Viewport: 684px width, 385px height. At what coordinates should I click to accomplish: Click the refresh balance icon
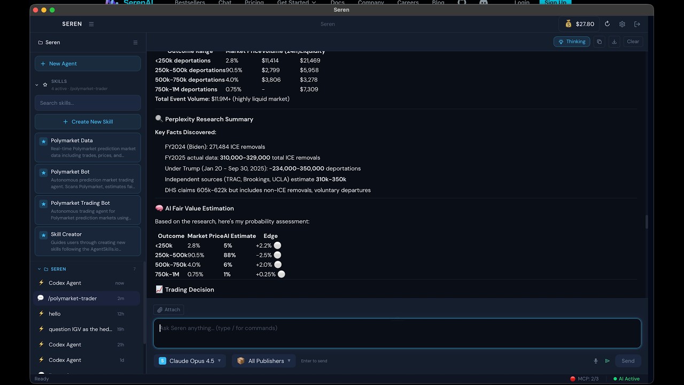coord(607,24)
